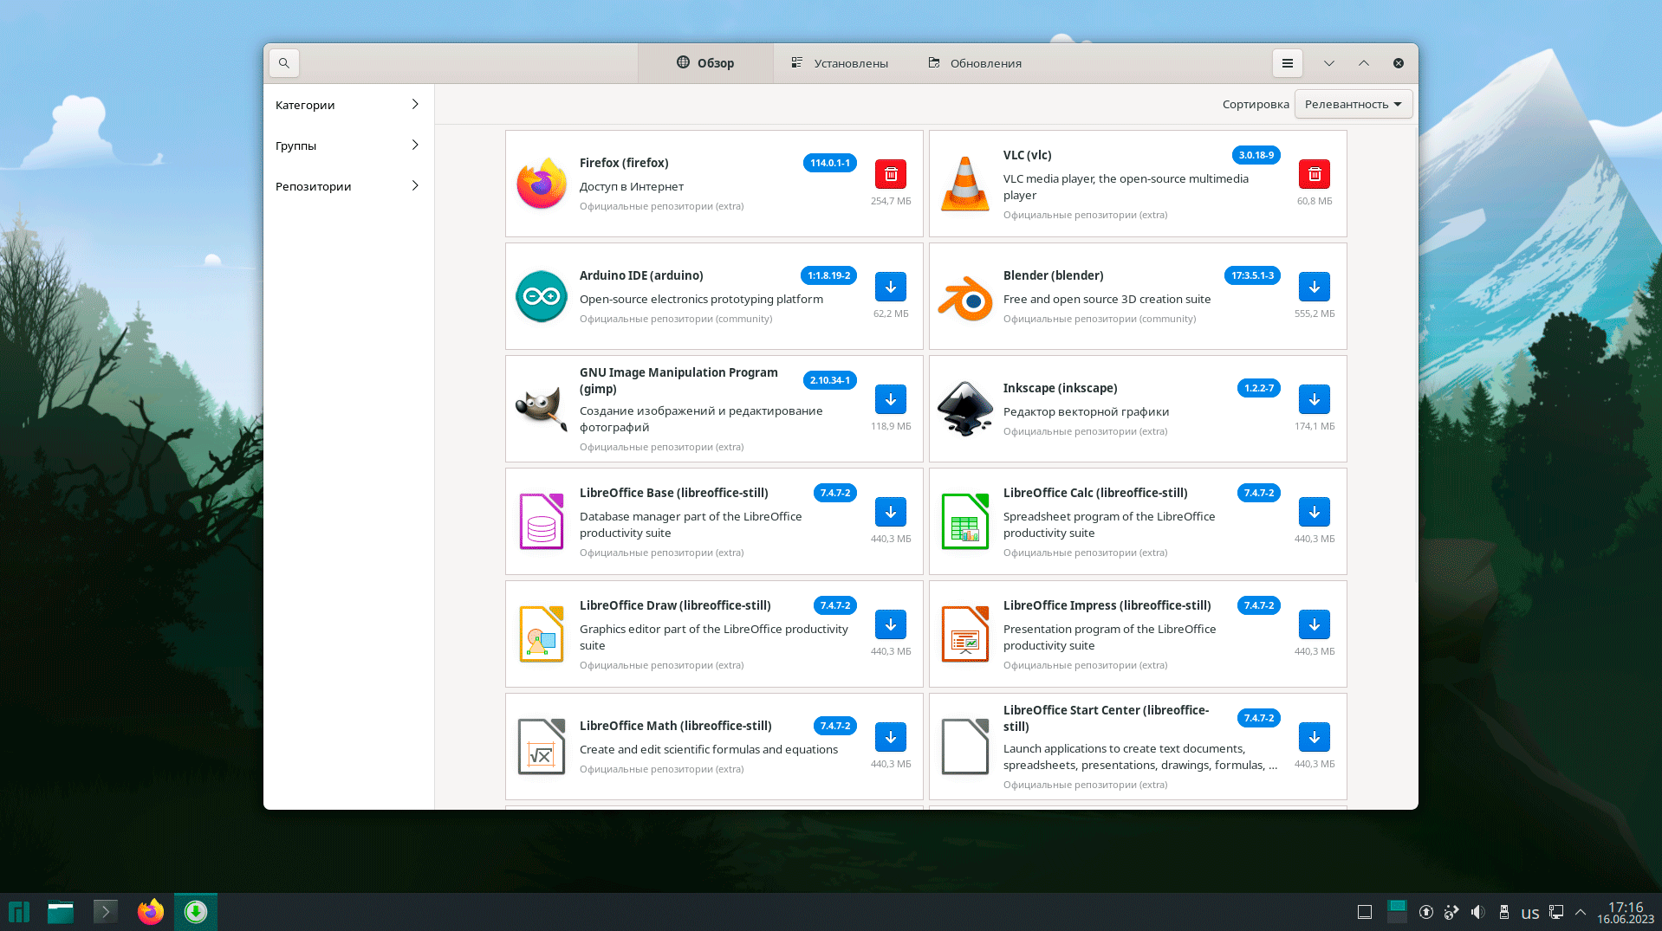Show hidden system tray icons arrow
This screenshot has height=931, width=1662.
(1581, 912)
